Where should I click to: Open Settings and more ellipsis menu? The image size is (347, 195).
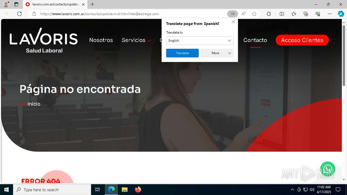[x=330, y=14]
